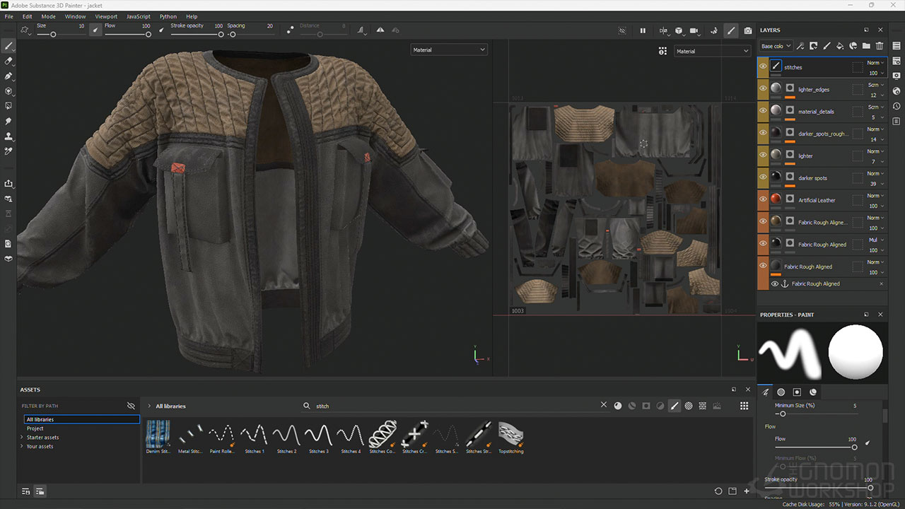Click the add fill layer bucket icon
The width and height of the screenshot is (905, 509).
click(x=840, y=47)
